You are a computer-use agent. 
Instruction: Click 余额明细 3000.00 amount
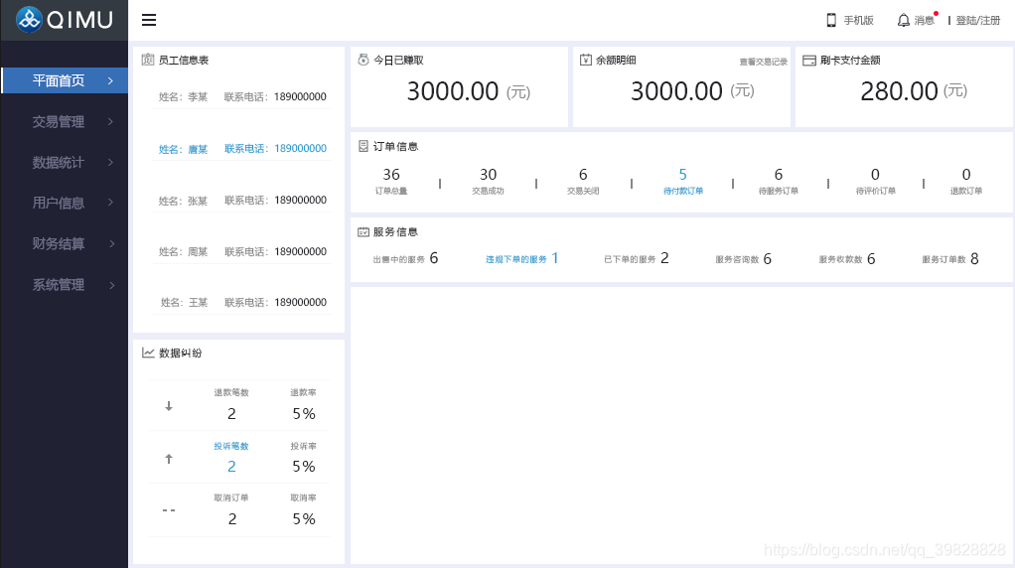tap(676, 91)
